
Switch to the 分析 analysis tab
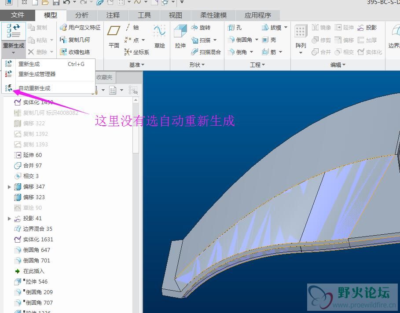(82, 15)
